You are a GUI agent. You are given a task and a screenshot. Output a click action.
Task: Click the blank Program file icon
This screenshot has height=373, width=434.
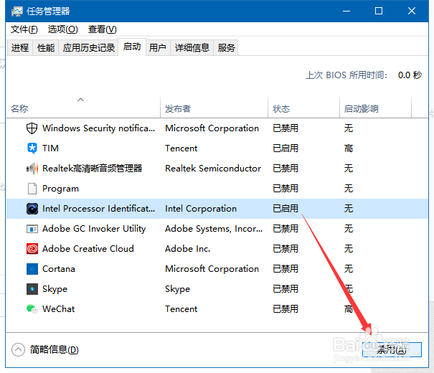pyautogui.click(x=32, y=189)
